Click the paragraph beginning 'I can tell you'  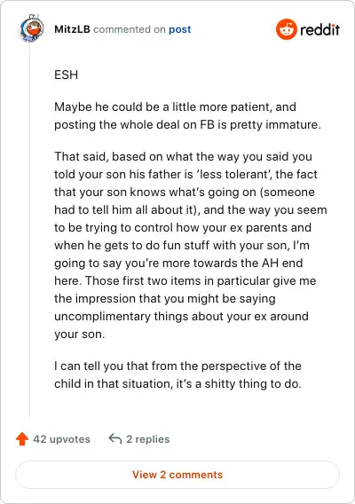tap(177, 374)
